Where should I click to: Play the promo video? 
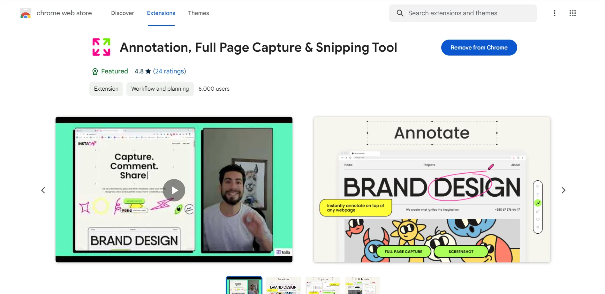174,190
